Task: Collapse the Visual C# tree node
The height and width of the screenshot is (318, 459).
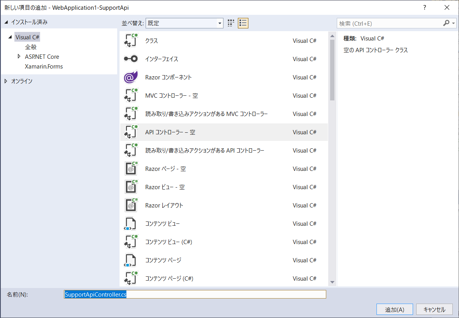Action: [10, 37]
